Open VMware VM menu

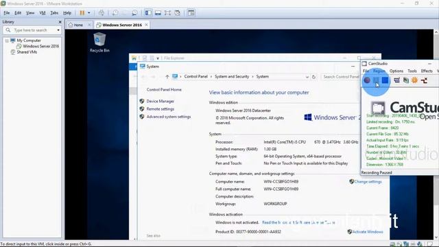(43, 13)
